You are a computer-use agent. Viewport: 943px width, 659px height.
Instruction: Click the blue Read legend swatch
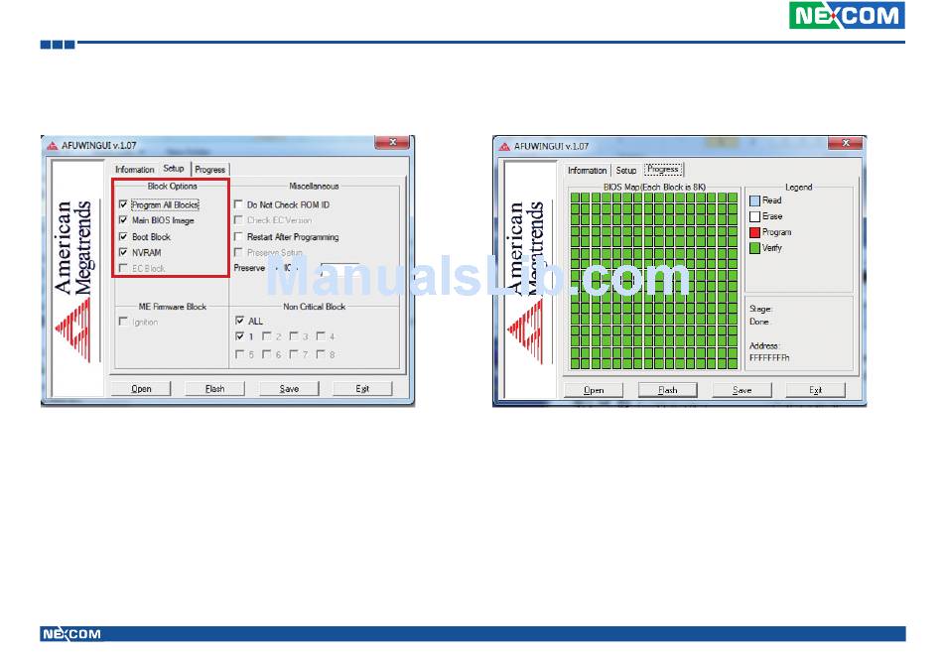coord(754,200)
